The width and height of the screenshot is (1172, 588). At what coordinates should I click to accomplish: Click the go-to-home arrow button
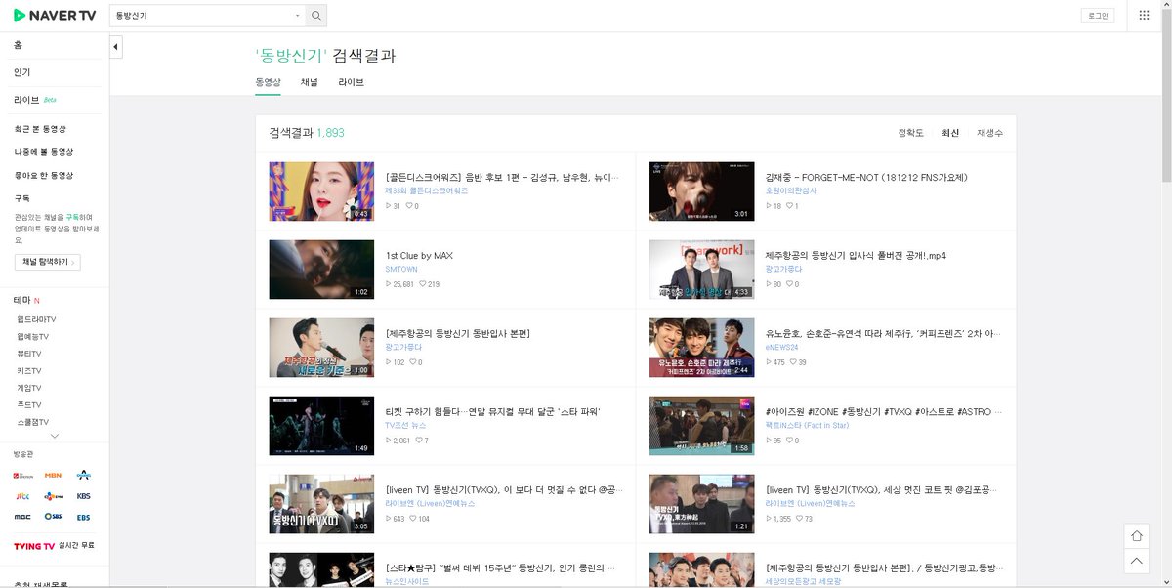point(1136,536)
